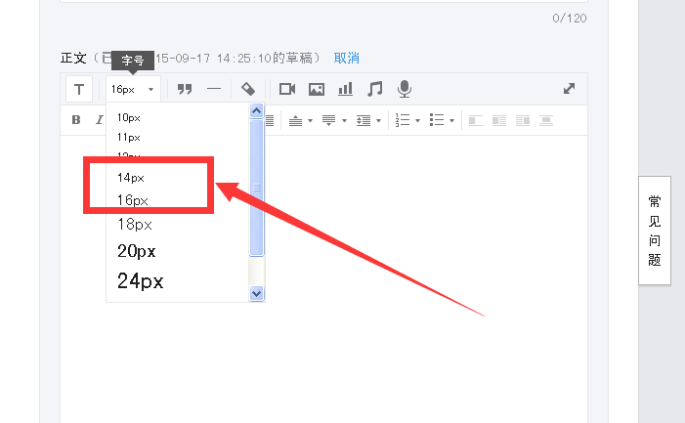This screenshot has height=423, width=685.
Task: Click the eraser clear-format icon
Action: click(x=248, y=89)
